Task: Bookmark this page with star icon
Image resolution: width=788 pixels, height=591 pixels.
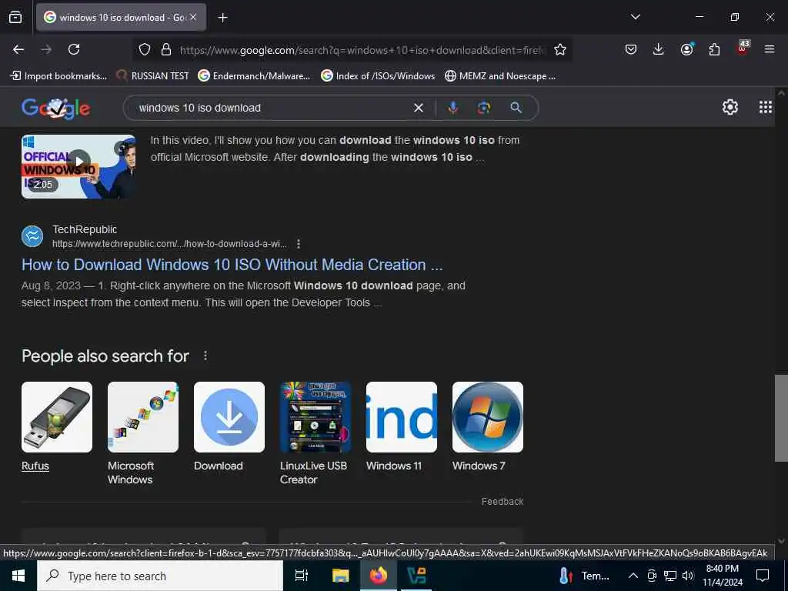Action: [560, 50]
